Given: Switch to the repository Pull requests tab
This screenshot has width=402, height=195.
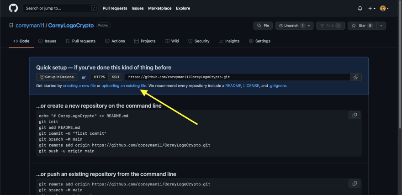Looking at the screenshot, I should point(80,41).
